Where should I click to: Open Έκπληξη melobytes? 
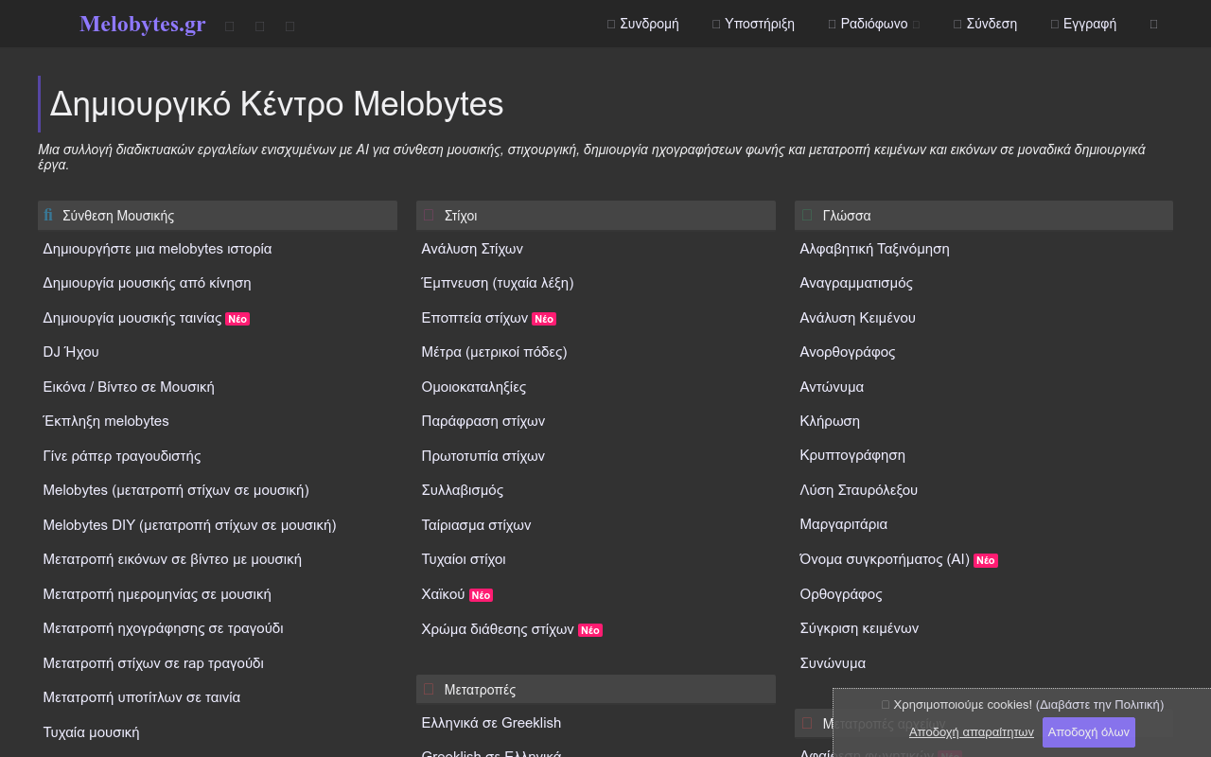coord(106,421)
